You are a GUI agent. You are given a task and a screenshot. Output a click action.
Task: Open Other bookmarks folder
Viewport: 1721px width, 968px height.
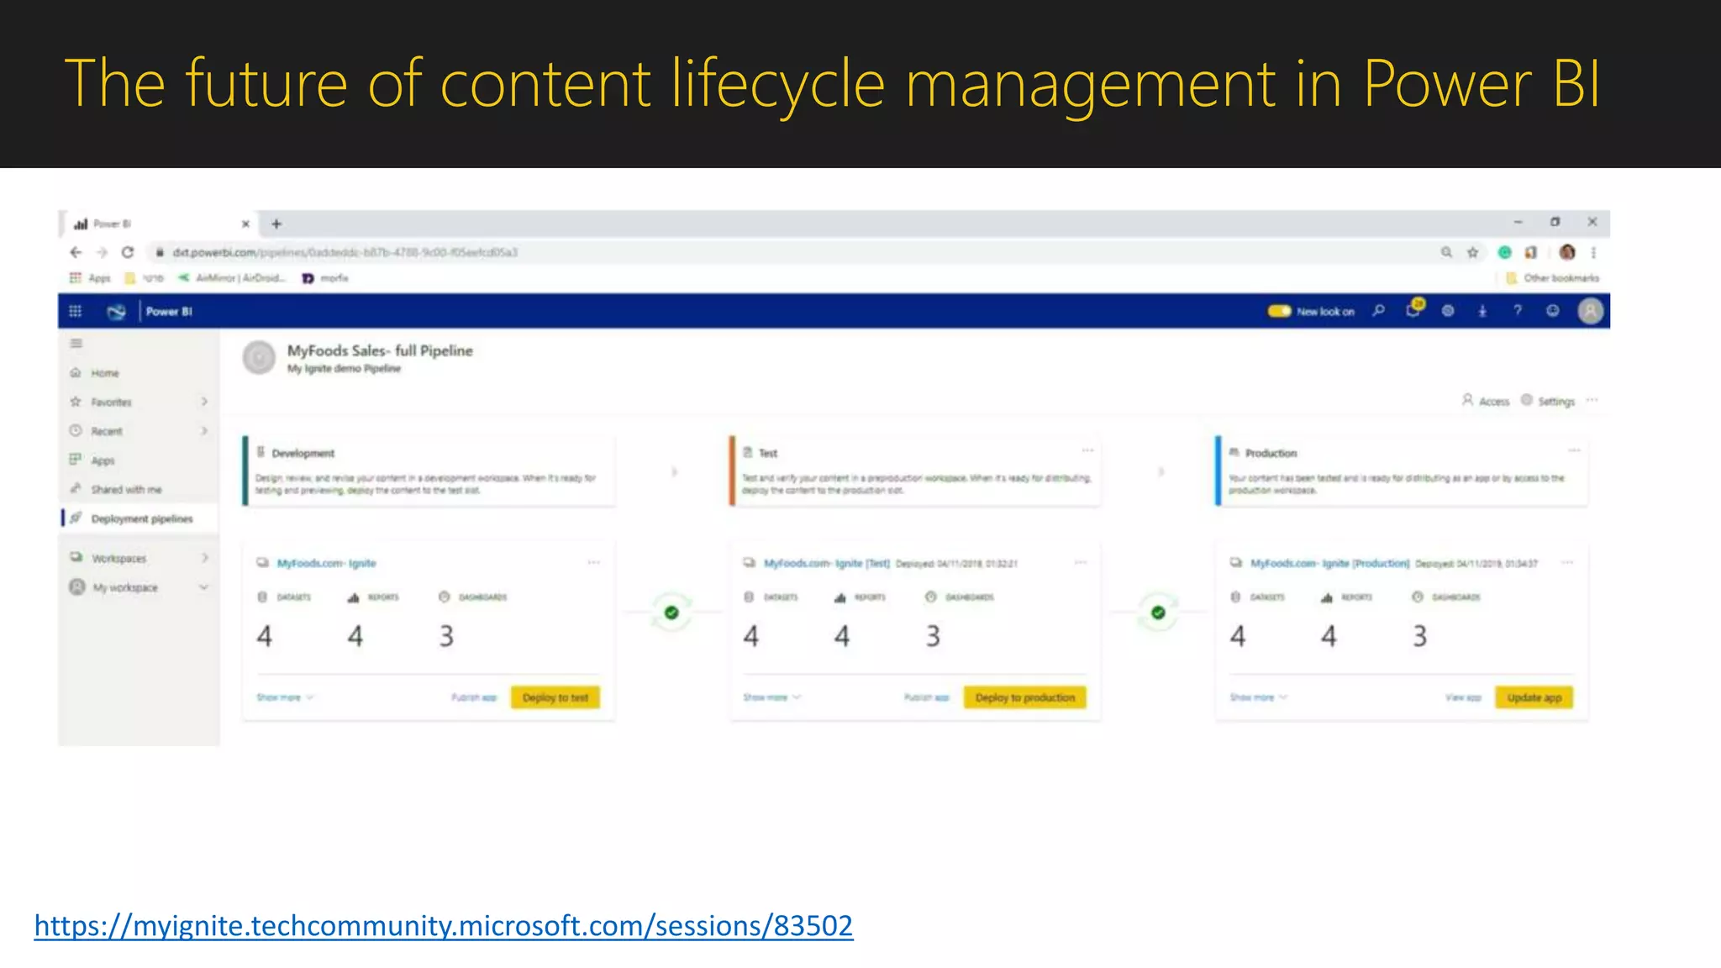pos(1553,278)
